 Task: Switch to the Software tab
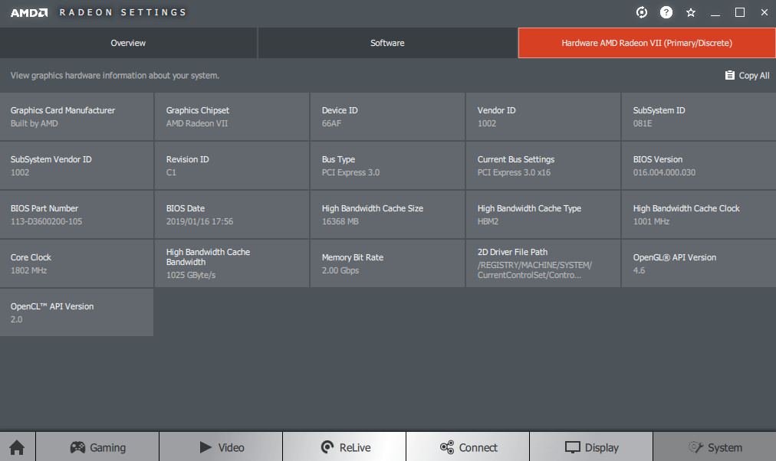click(387, 43)
